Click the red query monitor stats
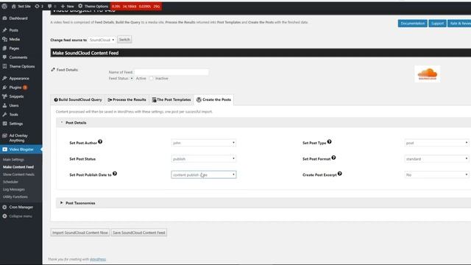 point(136,6)
